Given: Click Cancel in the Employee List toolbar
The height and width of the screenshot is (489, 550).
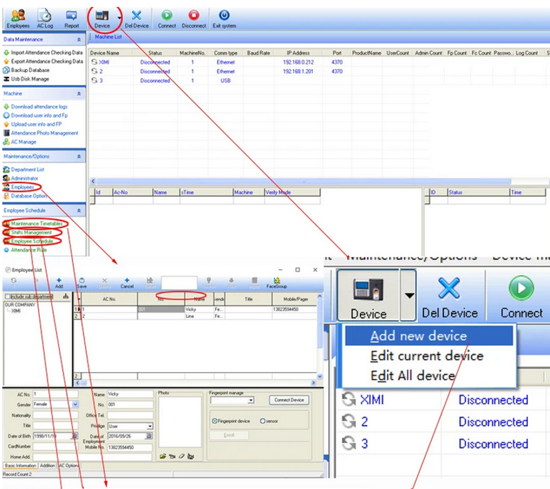Looking at the screenshot, I should pyautogui.click(x=127, y=283).
